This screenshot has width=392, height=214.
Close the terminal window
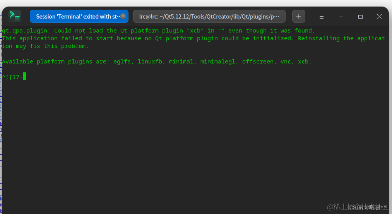pos(379,17)
